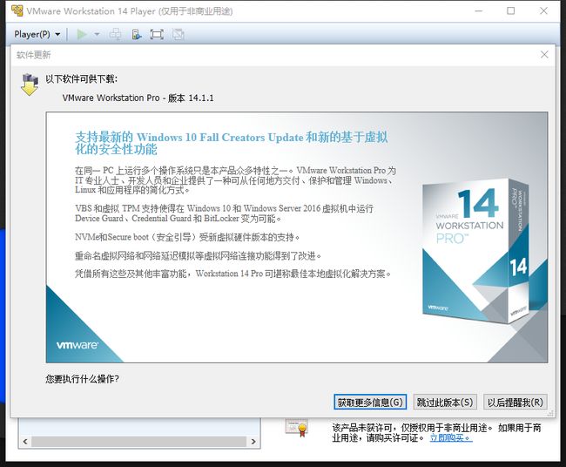
Task: Click the 跳过此版本(S) button
Action: [445, 402]
